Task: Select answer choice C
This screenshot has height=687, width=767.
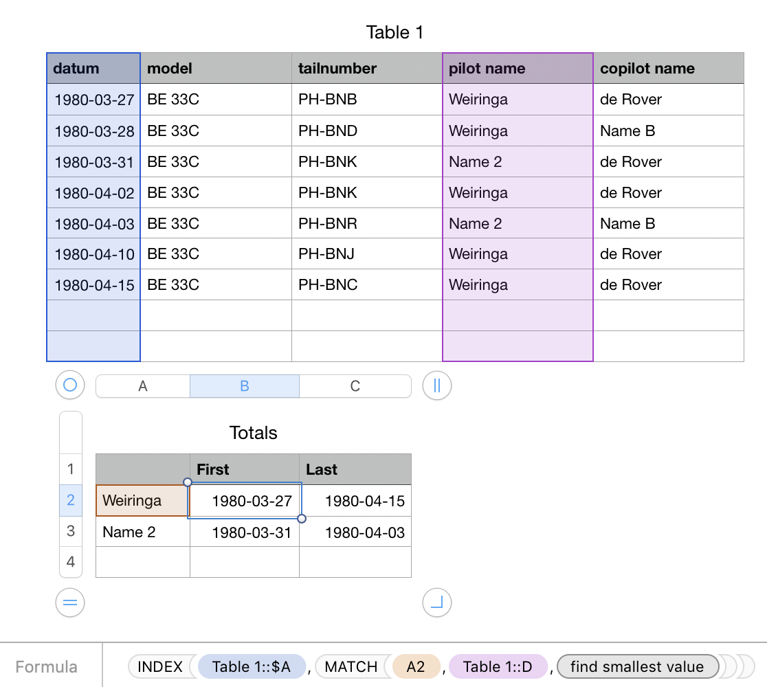Action: (355, 385)
